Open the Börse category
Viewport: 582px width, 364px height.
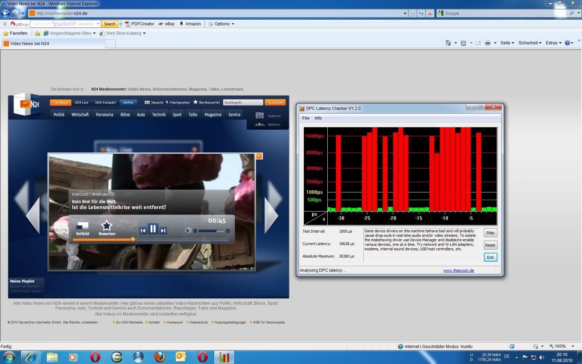[125, 115]
